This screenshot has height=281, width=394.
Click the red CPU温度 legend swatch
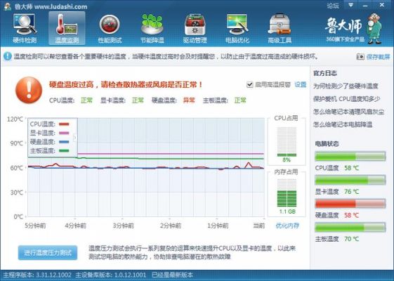point(64,124)
